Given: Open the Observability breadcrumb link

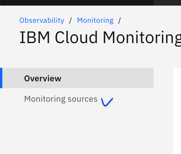Looking at the screenshot, I should 42,20.
